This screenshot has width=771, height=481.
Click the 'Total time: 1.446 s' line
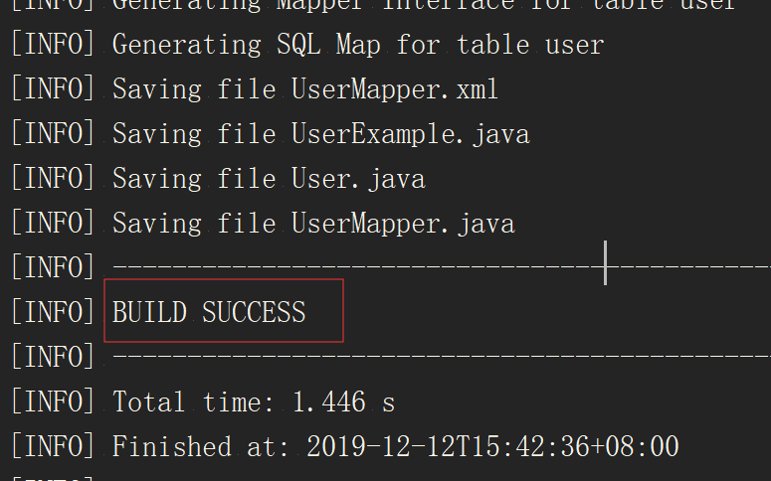[x=203, y=401]
